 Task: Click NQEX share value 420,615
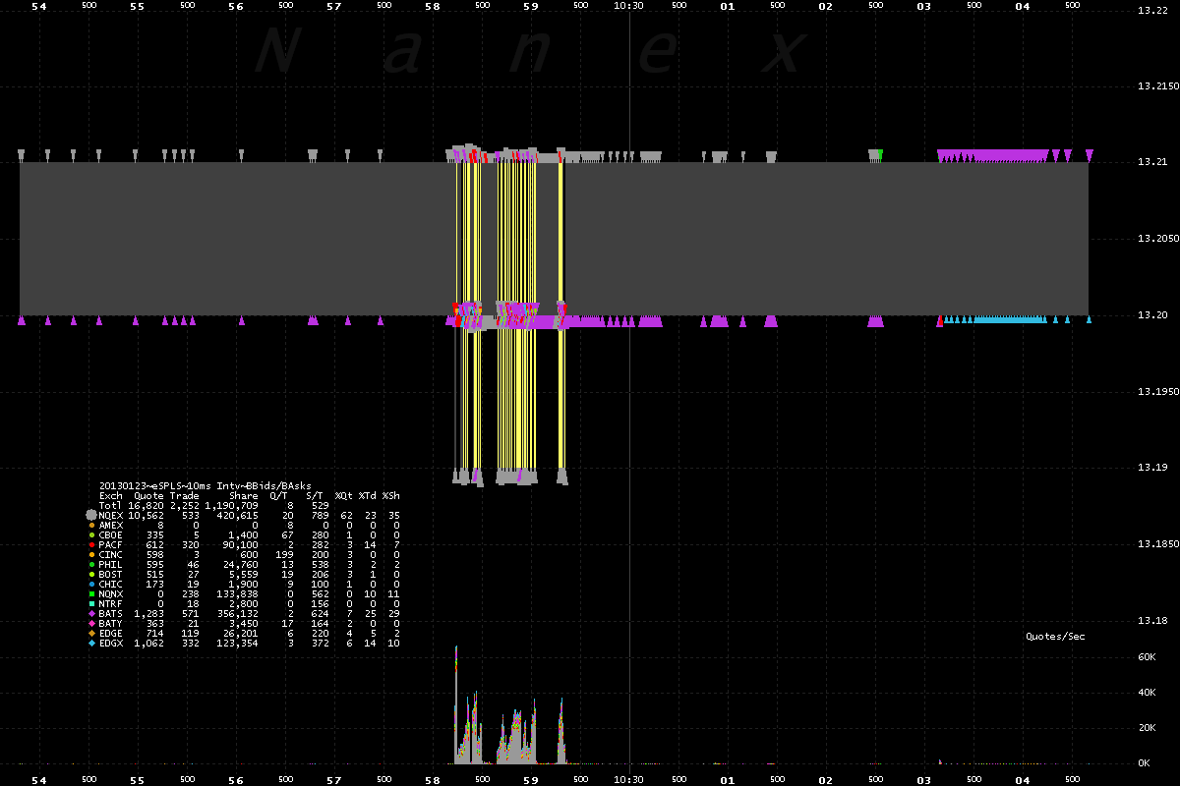(238, 515)
